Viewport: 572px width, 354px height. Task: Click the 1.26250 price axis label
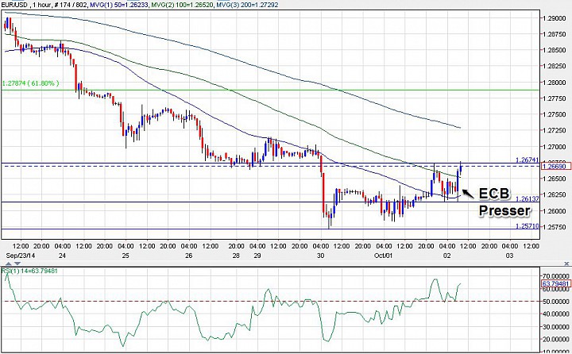(555, 194)
